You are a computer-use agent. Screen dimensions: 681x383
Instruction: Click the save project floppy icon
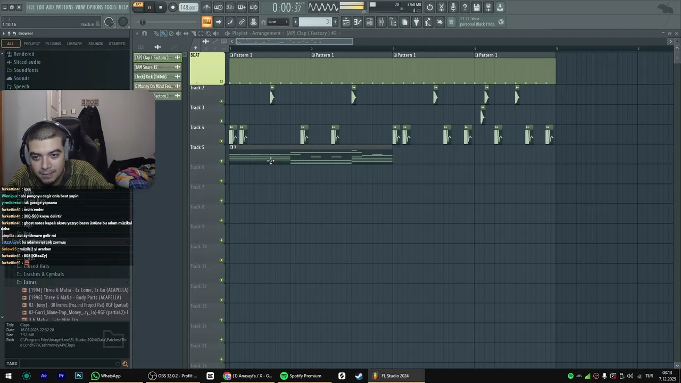pyautogui.click(x=476, y=7)
